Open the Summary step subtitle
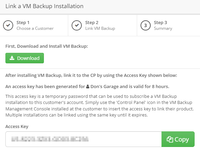This screenshot has width=200, height=149. coord(163,28)
